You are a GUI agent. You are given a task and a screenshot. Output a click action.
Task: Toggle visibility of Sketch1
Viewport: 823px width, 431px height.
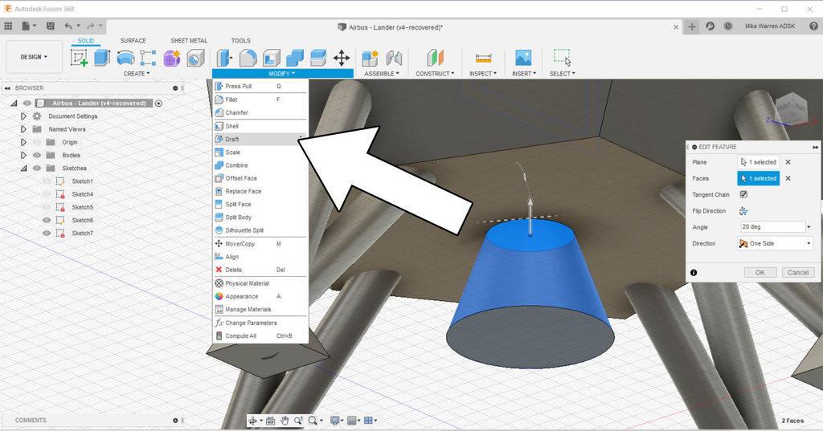pos(47,181)
